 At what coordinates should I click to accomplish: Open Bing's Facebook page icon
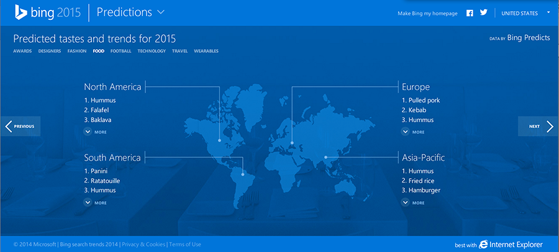click(x=470, y=13)
